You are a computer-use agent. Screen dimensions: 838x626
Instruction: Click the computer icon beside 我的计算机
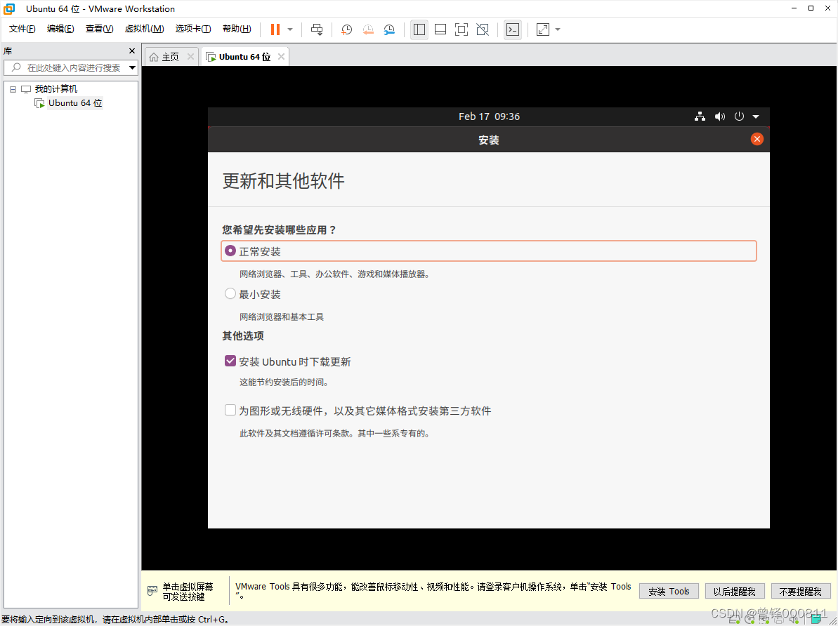click(26, 89)
